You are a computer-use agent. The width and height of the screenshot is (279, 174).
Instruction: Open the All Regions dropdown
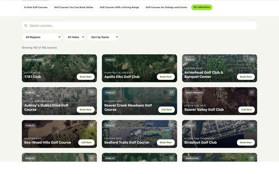41,37
